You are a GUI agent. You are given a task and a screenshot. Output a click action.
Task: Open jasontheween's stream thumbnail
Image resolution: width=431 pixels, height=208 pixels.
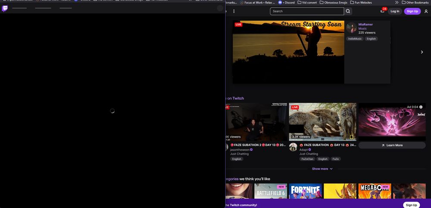[256, 122]
